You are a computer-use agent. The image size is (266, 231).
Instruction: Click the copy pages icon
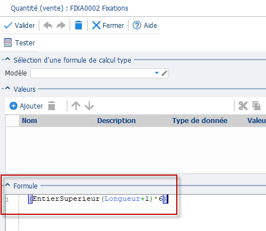pos(256,106)
